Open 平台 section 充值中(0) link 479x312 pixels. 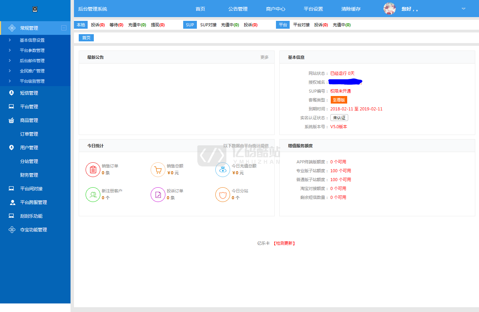point(342,25)
